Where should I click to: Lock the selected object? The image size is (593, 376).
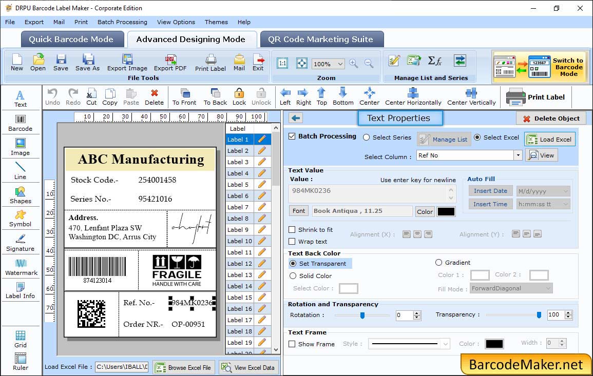[x=239, y=97]
